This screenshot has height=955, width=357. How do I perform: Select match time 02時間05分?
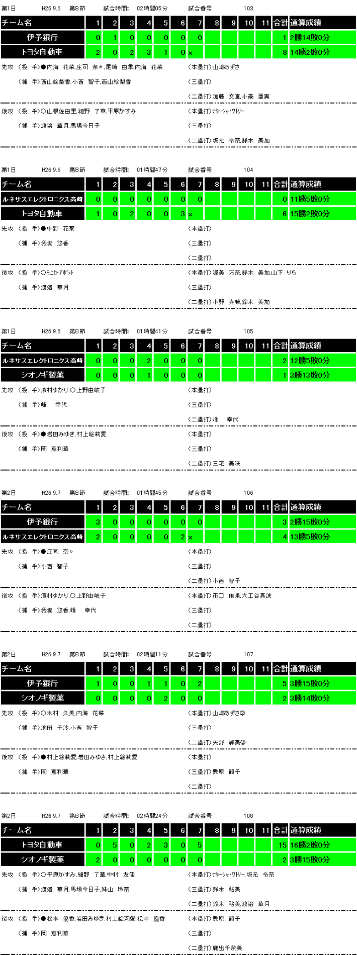coord(152,9)
